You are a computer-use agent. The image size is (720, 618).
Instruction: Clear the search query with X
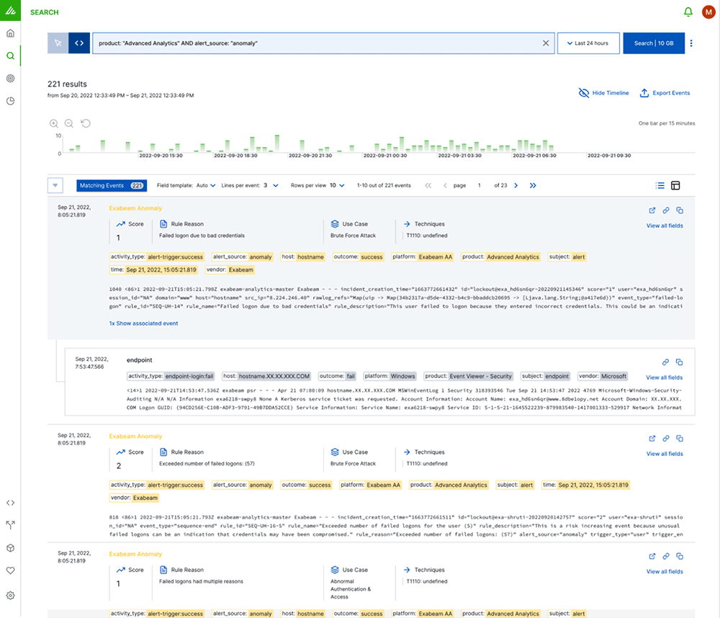546,43
